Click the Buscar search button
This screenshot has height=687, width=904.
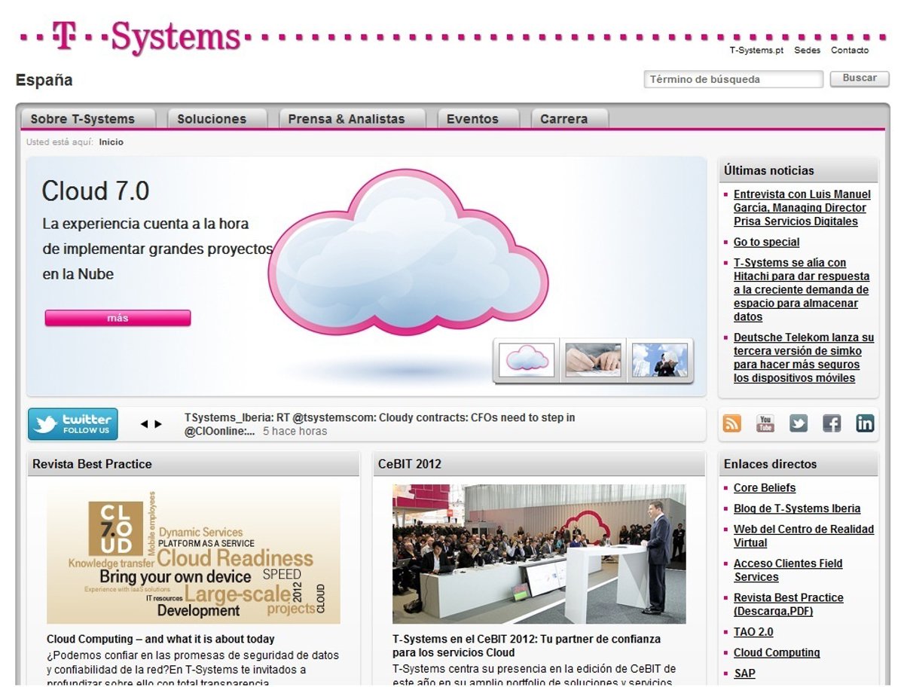click(x=859, y=78)
